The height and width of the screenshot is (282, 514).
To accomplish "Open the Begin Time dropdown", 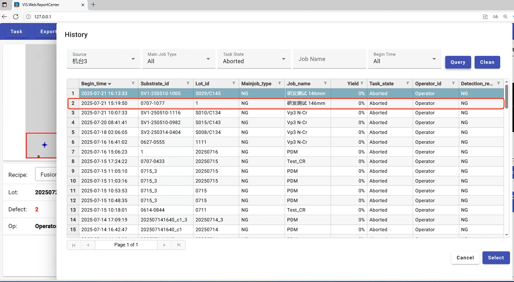I will tap(404, 59).
